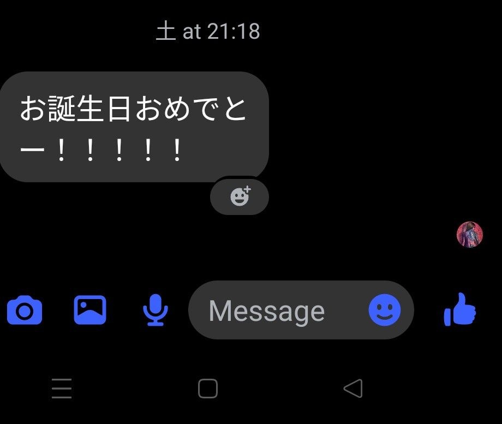Open the emoji picker in message field
Viewport: 502px width, 424px height.
coord(384,310)
